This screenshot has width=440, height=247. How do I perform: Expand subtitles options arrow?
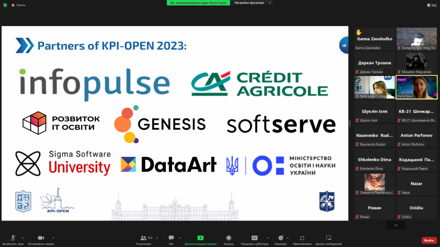(267, 238)
